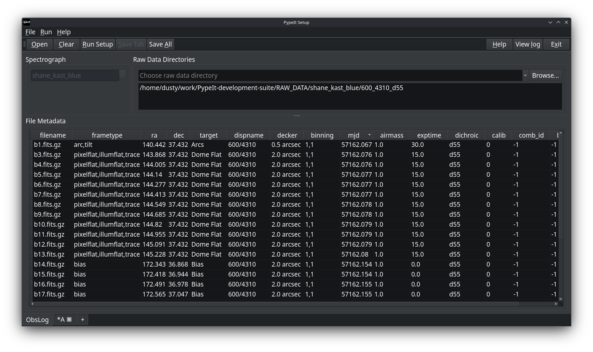The image size is (593, 352).
Task: Click the 57162.067 mjd cell
Action: click(356, 145)
